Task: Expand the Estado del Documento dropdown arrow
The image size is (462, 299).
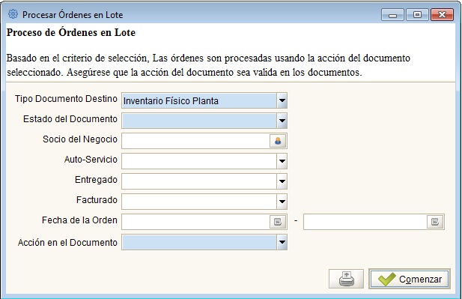Action: 282,121
